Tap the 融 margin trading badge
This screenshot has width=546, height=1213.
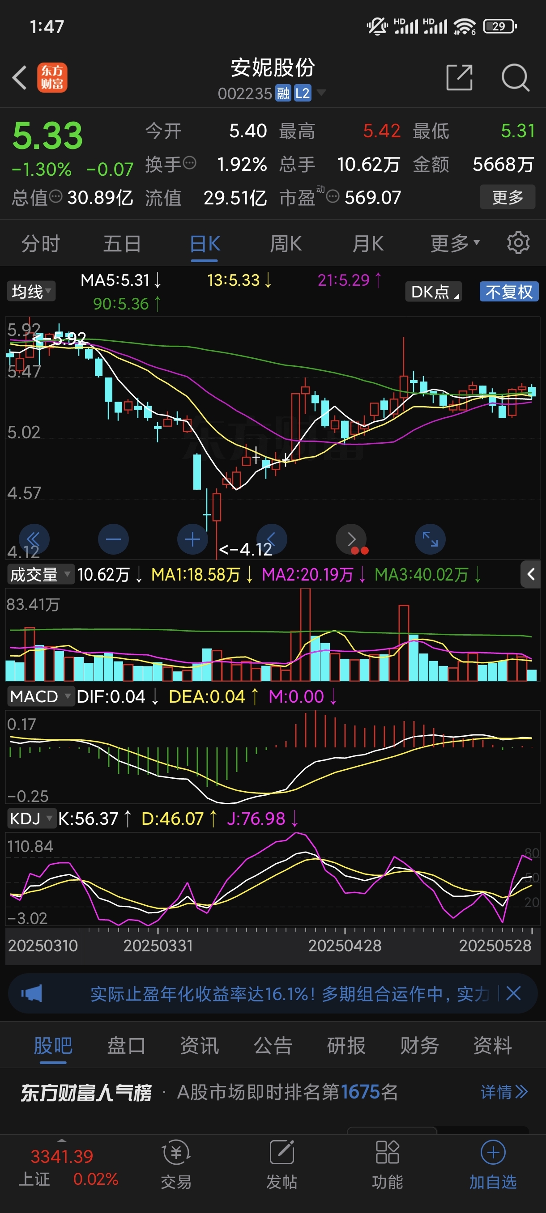[x=283, y=93]
